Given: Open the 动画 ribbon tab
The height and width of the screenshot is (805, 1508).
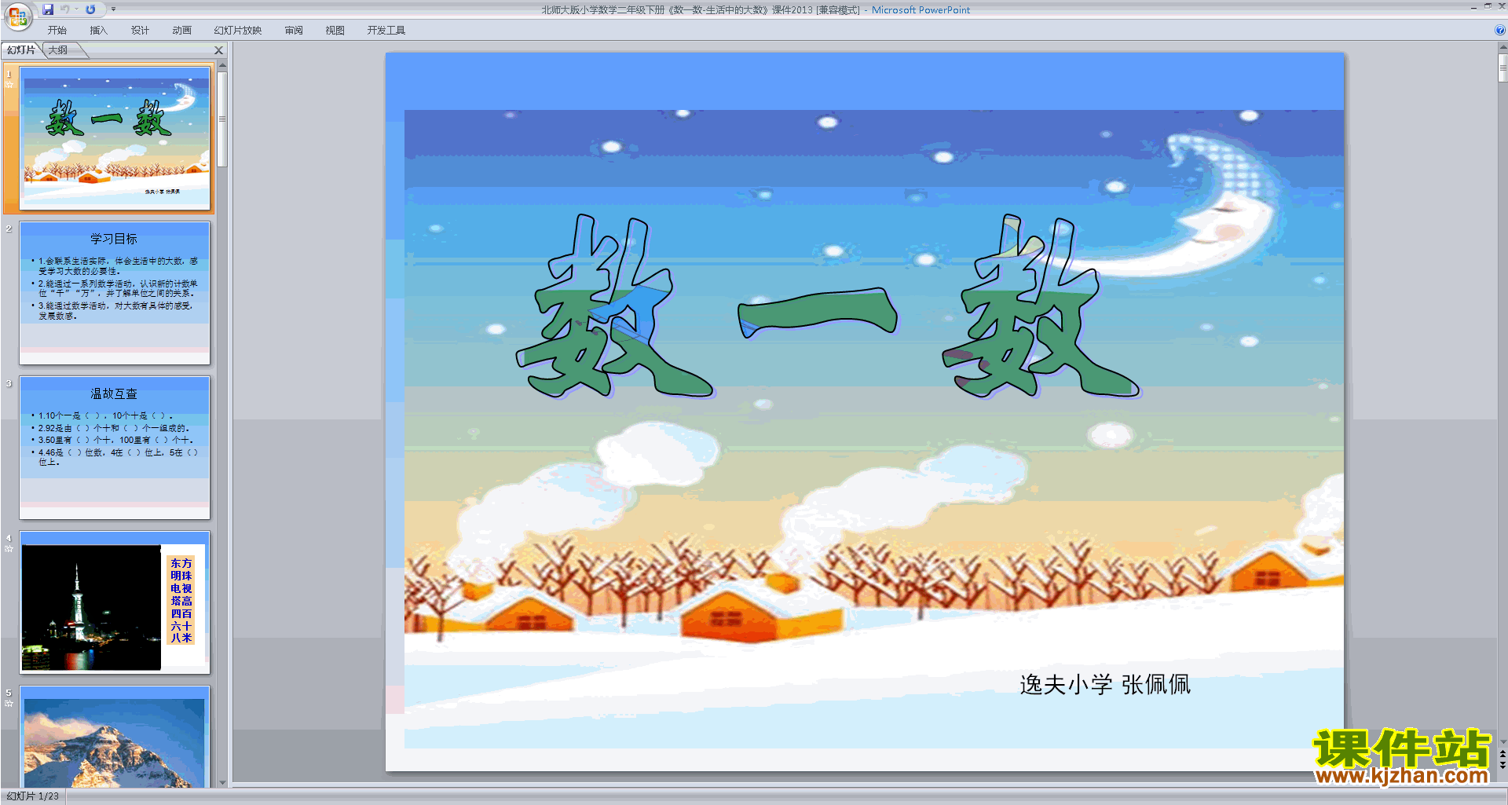Looking at the screenshot, I should click(x=182, y=30).
